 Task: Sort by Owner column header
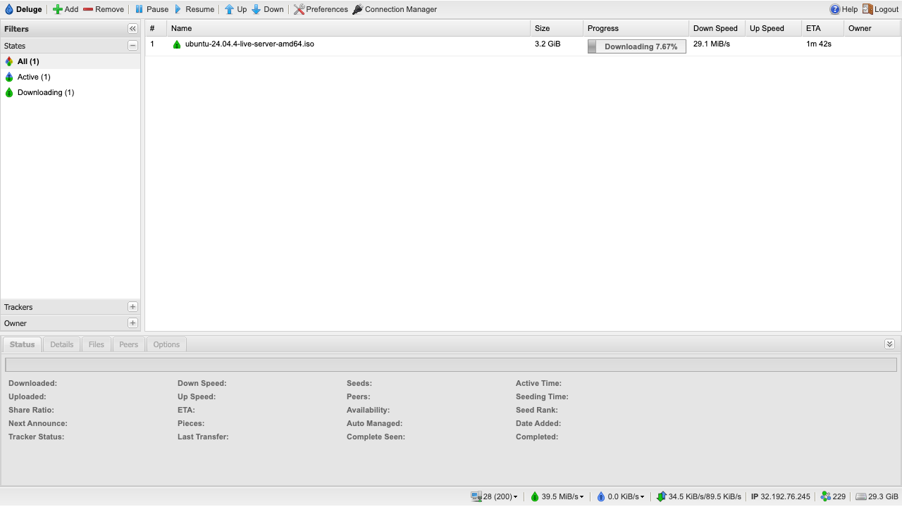(x=872, y=28)
